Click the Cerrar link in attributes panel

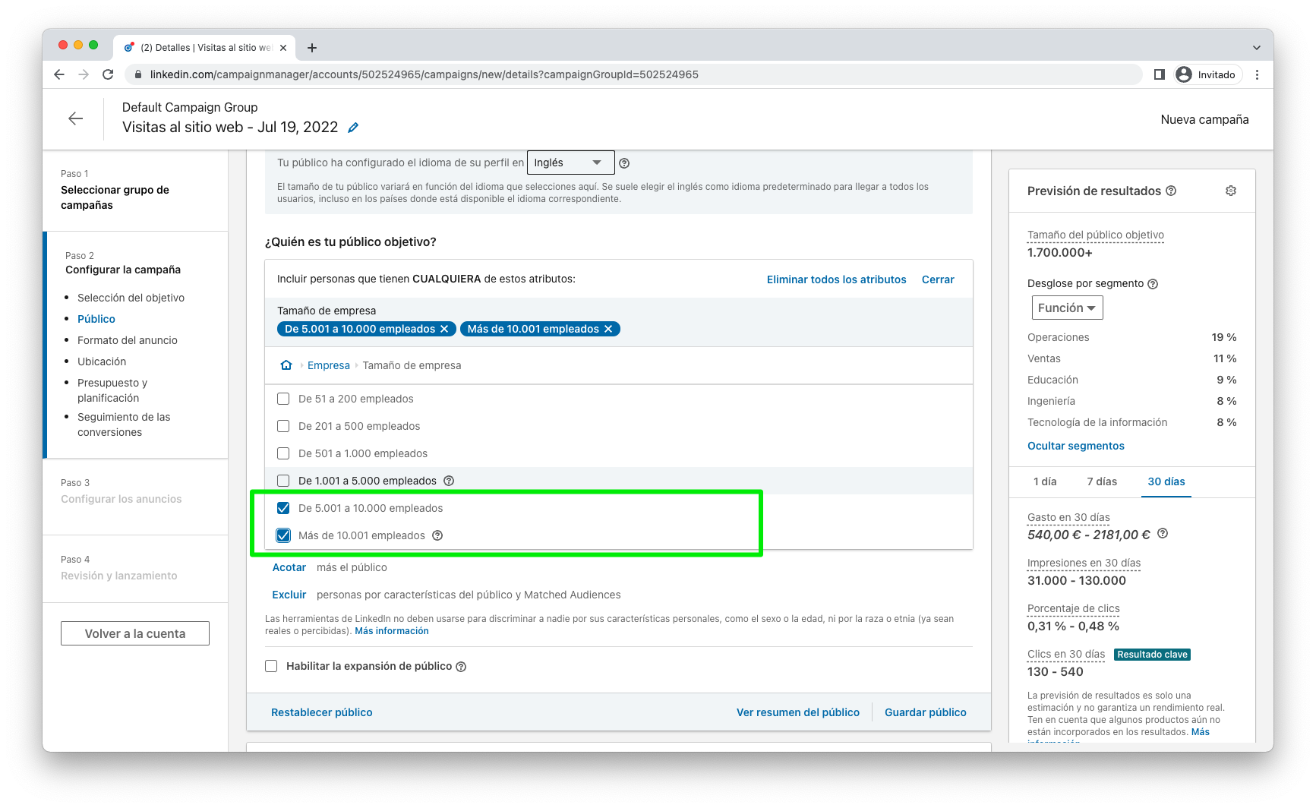coord(938,279)
